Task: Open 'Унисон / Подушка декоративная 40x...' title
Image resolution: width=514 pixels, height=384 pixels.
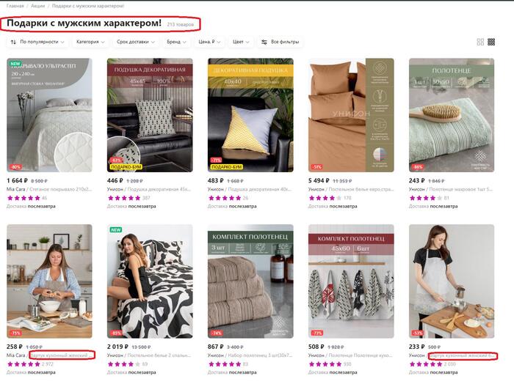Action: point(250,189)
